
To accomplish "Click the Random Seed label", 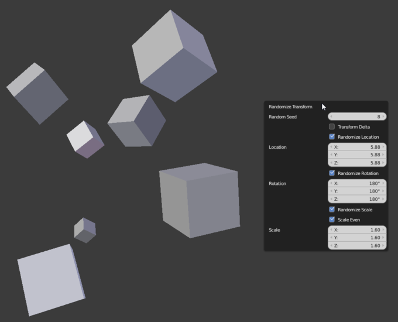I will point(283,117).
